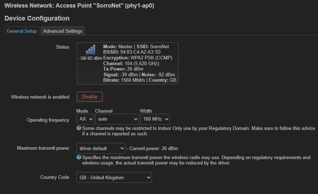
Task: Click the help icon under Operating frequency
Action: click(79, 128)
